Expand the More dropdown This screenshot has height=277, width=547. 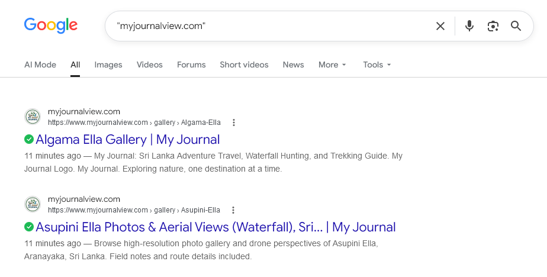coord(332,65)
